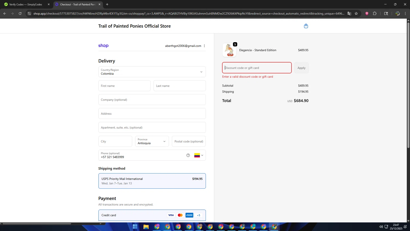
Task: Click the discount code input field
Action: point(257,68)
